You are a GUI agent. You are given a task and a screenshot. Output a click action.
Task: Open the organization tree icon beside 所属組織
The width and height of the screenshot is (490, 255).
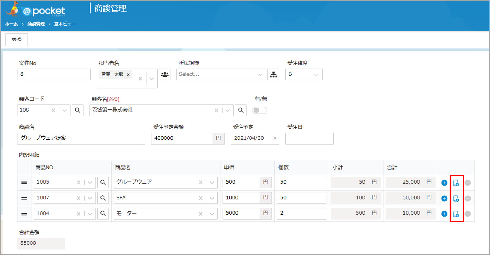pyautogui.click(x=274, y=75)
